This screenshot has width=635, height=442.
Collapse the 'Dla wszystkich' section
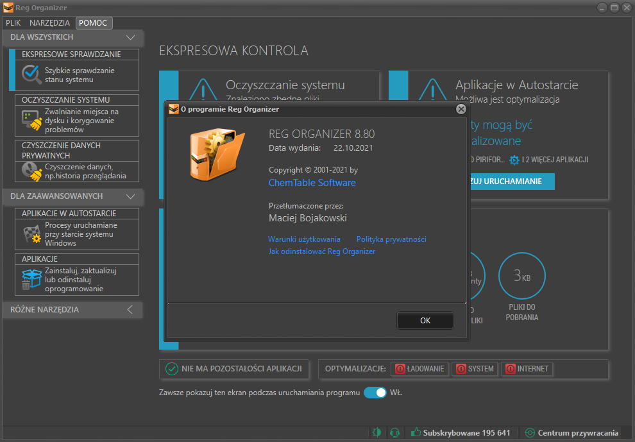pos(130,37)
